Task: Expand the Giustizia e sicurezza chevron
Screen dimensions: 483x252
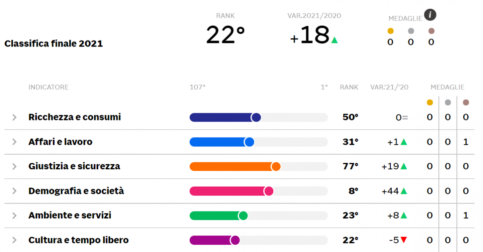Action: tap(14, 167)
